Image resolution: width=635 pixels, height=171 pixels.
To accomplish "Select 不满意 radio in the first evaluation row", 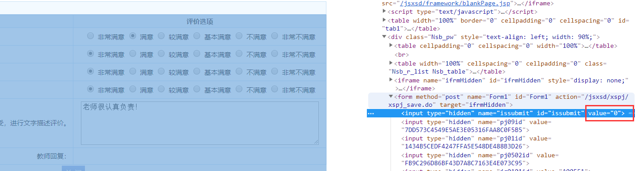I will [x=239, y=36].
